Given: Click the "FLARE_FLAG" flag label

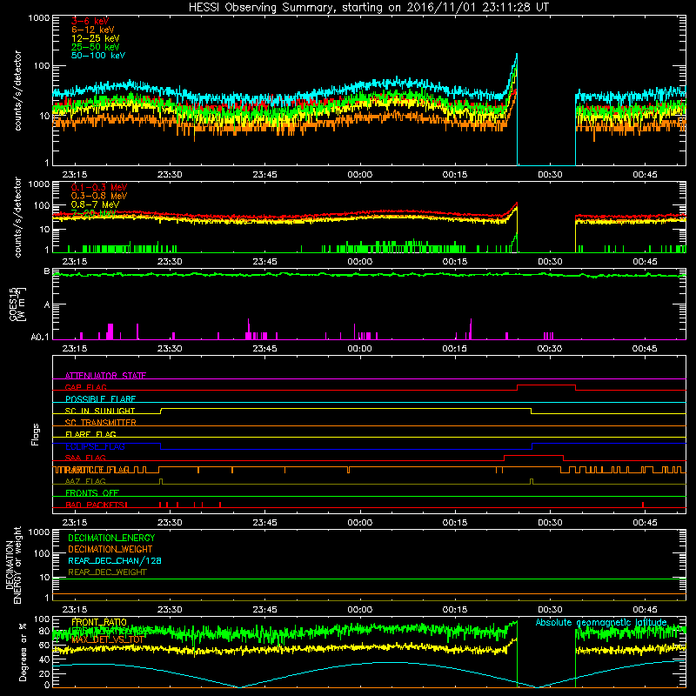Looking at the screenshot, I should (x=90, y=434).
